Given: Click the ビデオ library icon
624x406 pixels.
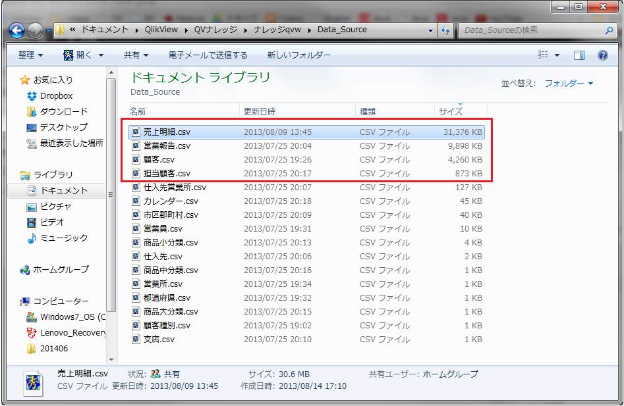Looking at the screenshot, I should pyautogui.click(x=32, y=222).
